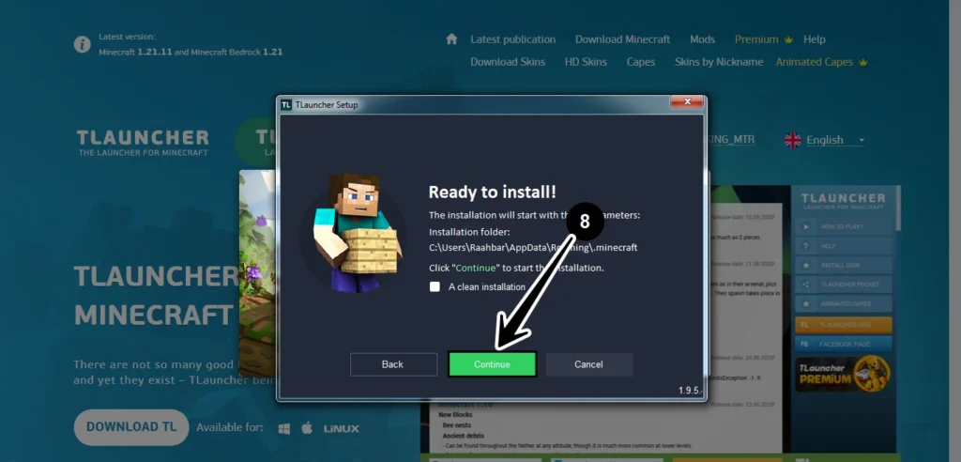
Task: Open the Capes menu item
Action: [x=640, y=62]
